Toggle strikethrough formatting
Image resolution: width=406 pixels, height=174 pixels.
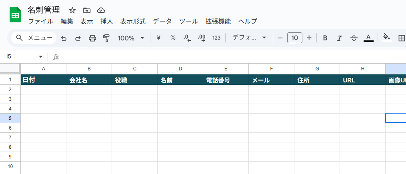coord(354,38)
